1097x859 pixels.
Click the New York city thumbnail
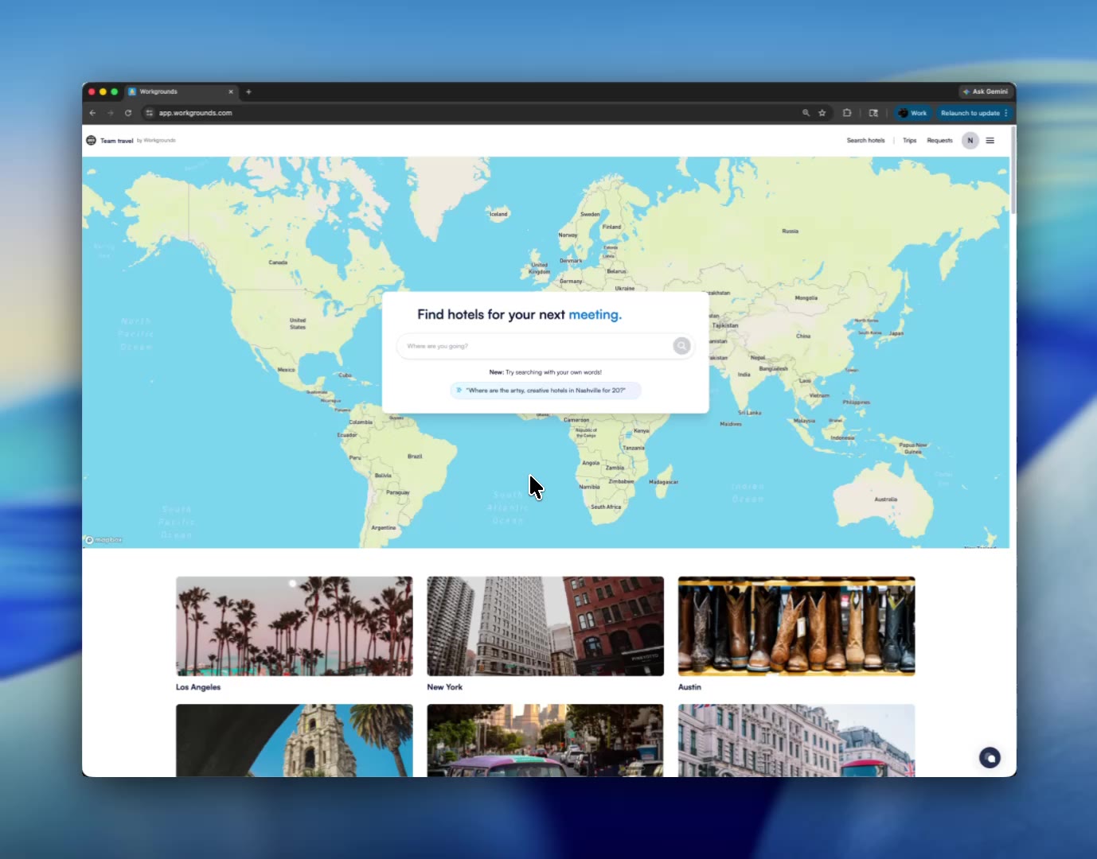(545, 626)
